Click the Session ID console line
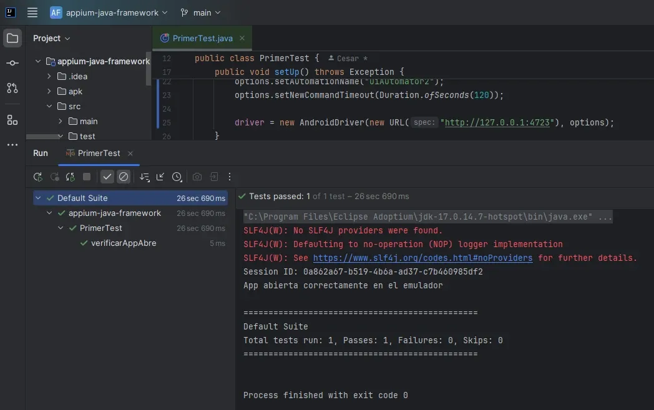The width and height of the screenshot is (654, 410). [x=363, y=271]
